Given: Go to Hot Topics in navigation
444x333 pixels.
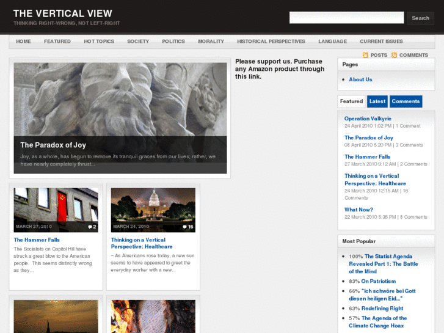Looking at the screenshot, I should pos(99,42).
